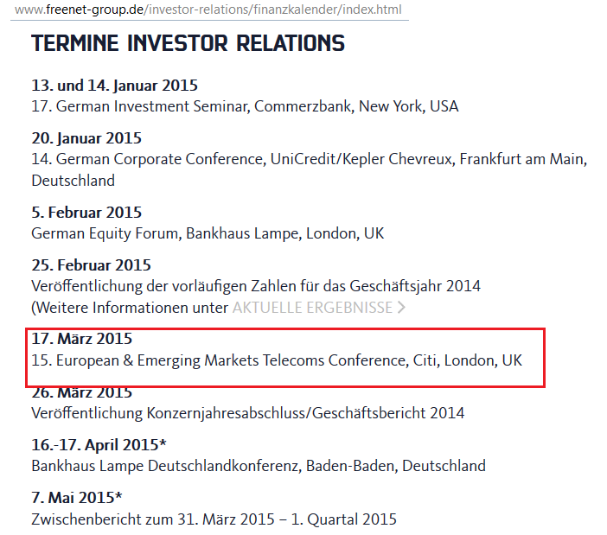Click the 5. Februar 2015 date heading
The image size is (607, 535).
(86, 213)
